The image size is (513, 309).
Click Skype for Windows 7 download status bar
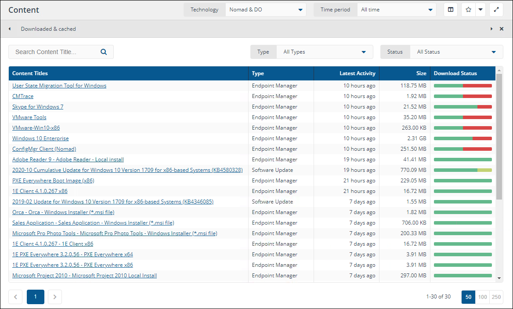pos(462,107)
